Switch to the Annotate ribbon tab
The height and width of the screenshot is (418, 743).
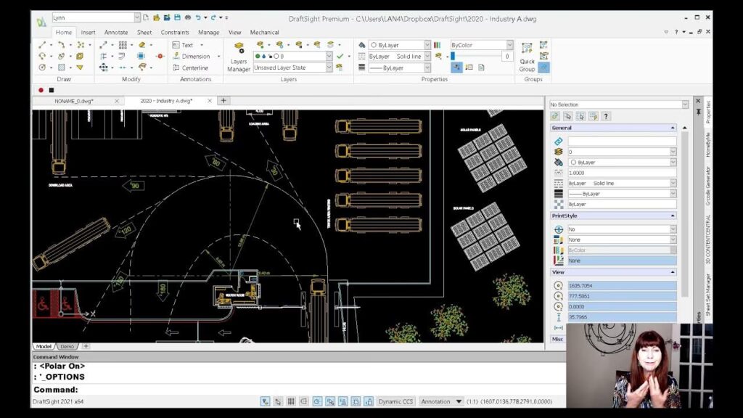(x=115, y=32)
